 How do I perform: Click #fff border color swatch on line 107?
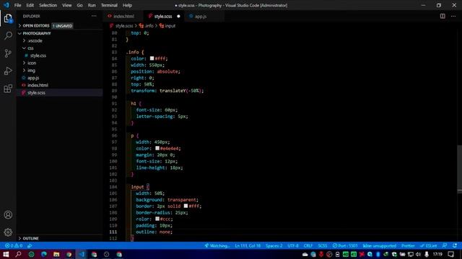[186, 206]
